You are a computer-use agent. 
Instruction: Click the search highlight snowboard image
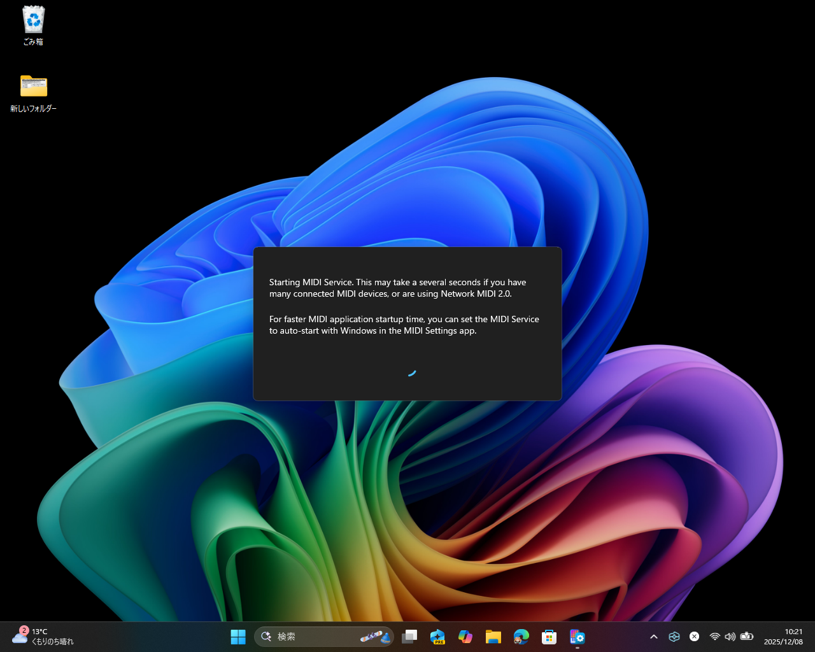tap(376, 637)
